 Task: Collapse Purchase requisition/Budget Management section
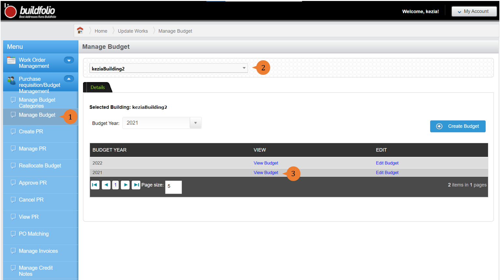click(x=69, y=79)
